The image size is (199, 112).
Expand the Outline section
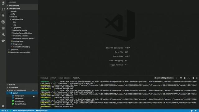click(22, 85)
